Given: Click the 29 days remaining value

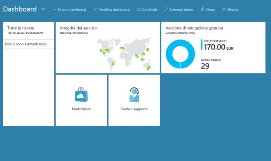Looking at the screenshot, I should click(x=205, y=66).
